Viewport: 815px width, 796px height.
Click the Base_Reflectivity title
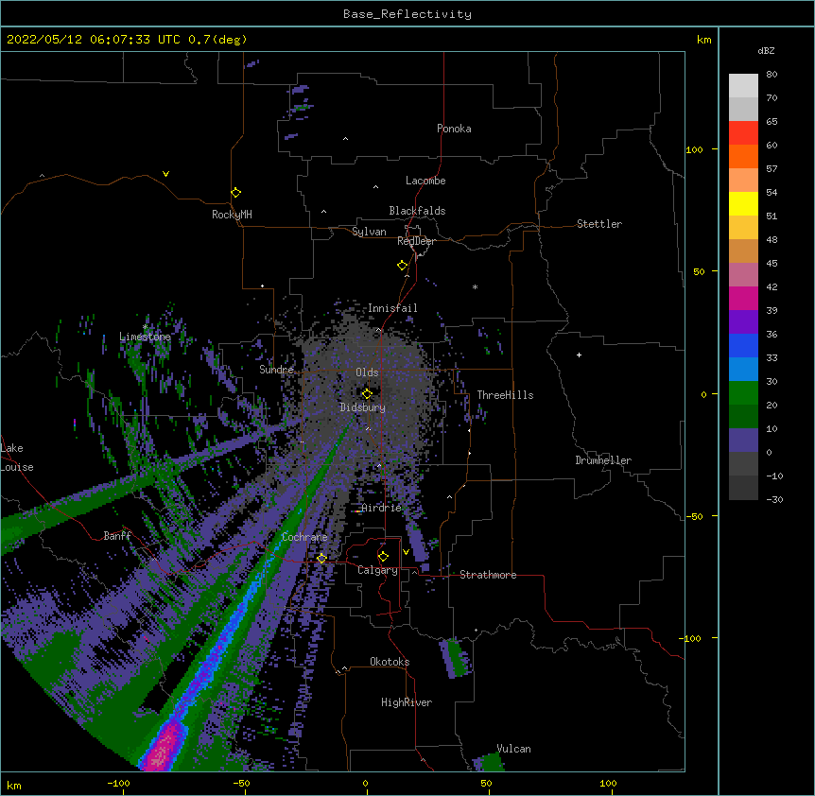click(407, 14)
